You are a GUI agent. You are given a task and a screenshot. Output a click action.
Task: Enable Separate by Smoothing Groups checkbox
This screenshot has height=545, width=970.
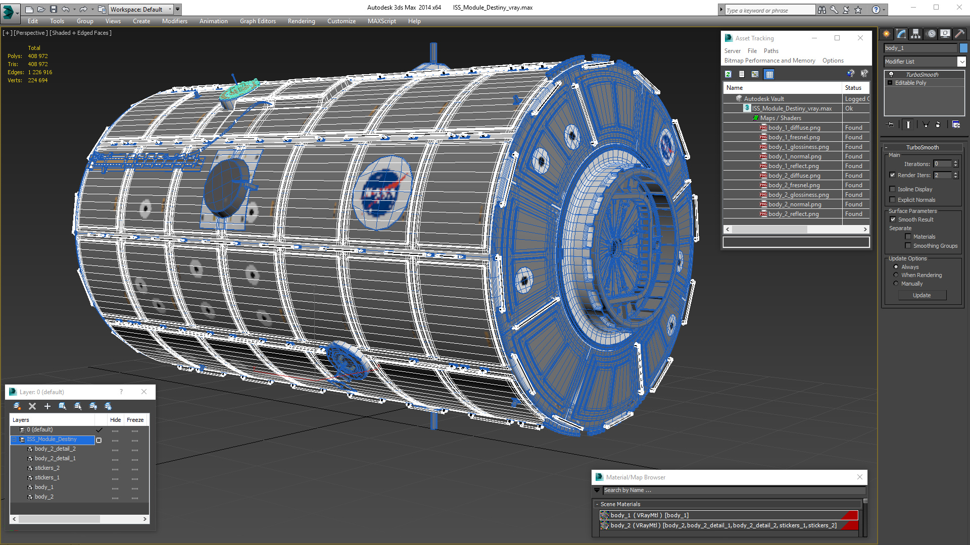coord(908,246)
